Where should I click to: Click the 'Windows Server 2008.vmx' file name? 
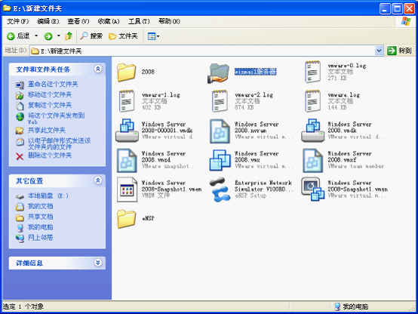257,156
